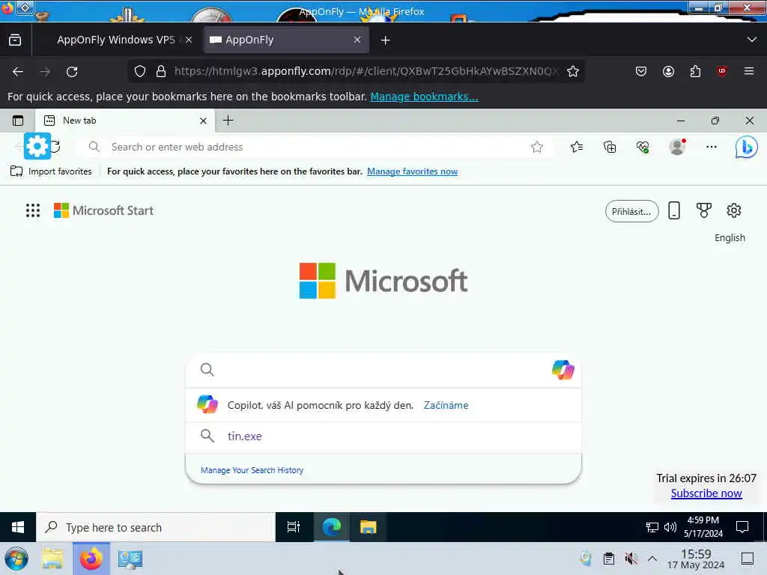Focus the Firefox URL address field

(x=366, y=71)
